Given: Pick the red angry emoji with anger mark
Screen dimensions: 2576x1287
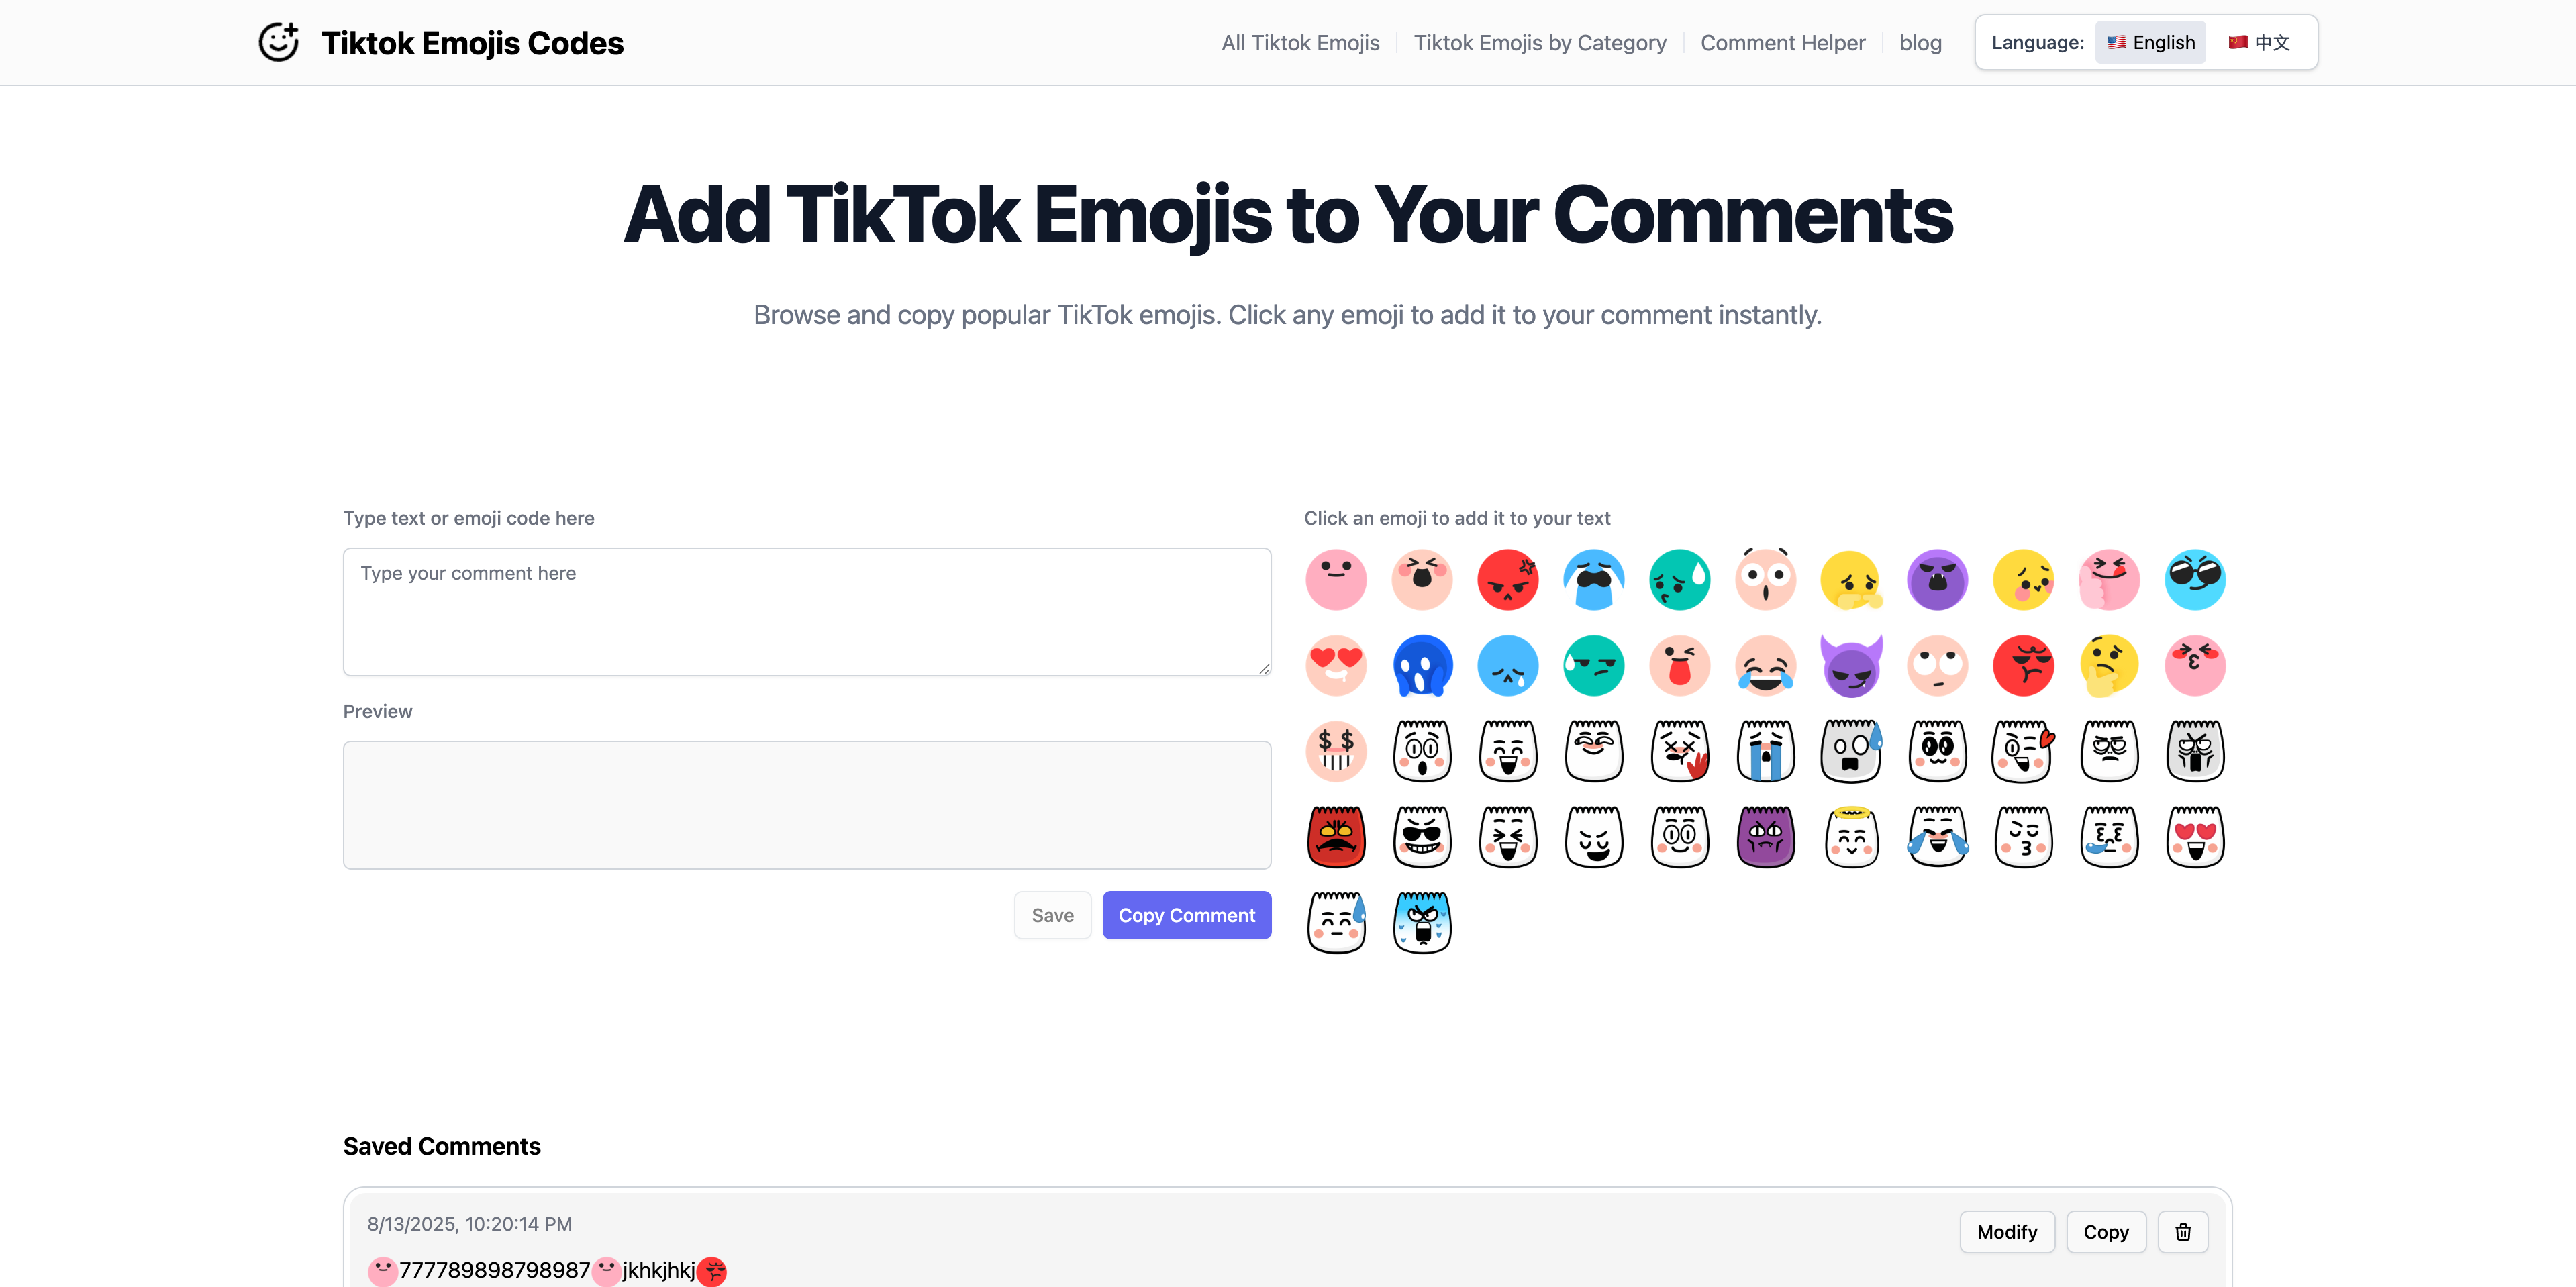Looking at the screenshot, I should [x=1508, y=579].
